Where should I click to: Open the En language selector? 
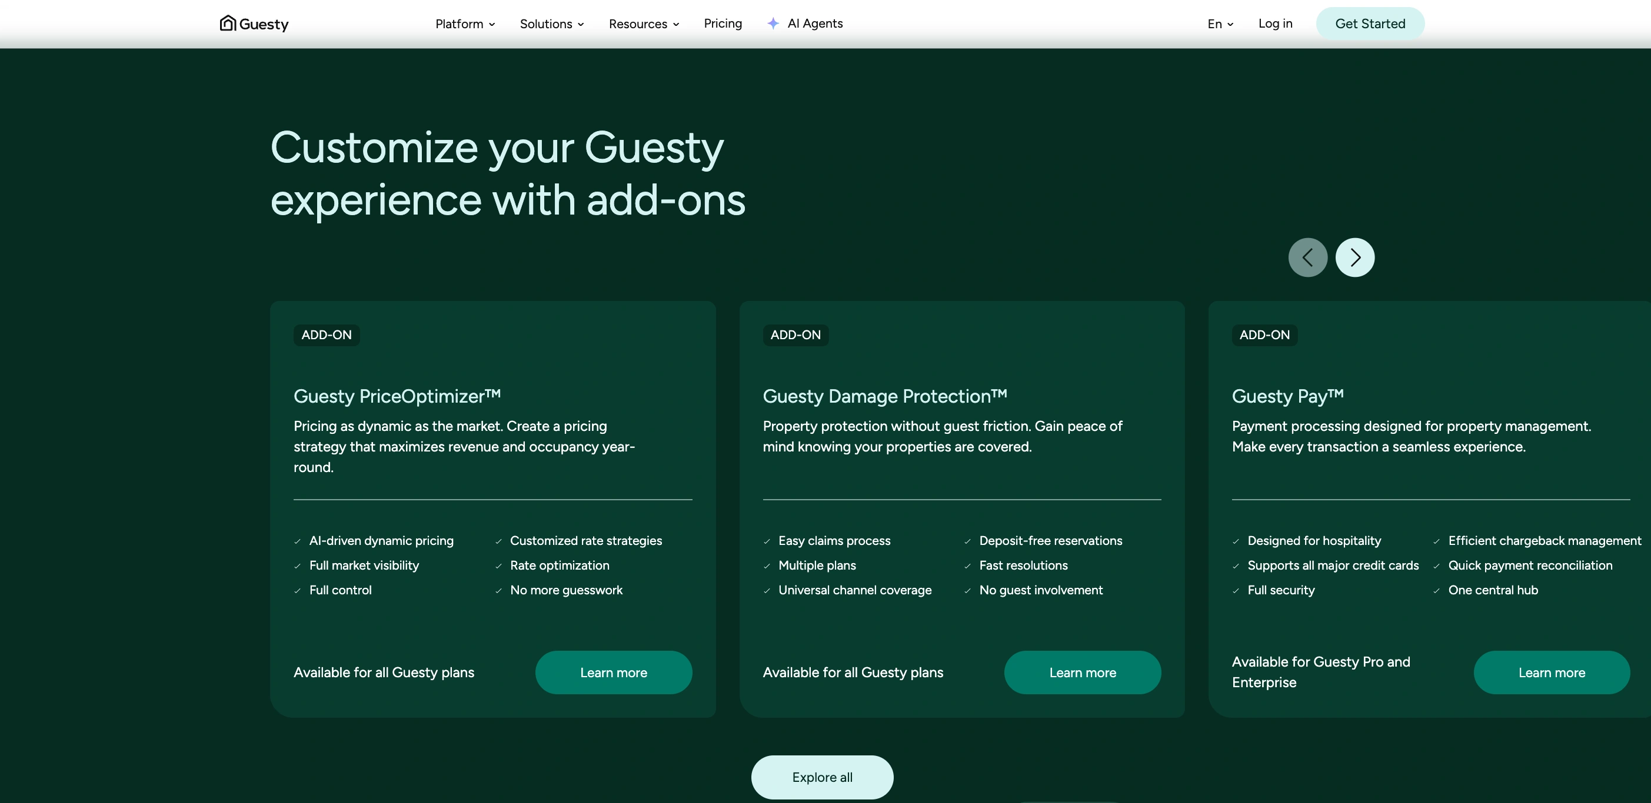[1220, 24]
